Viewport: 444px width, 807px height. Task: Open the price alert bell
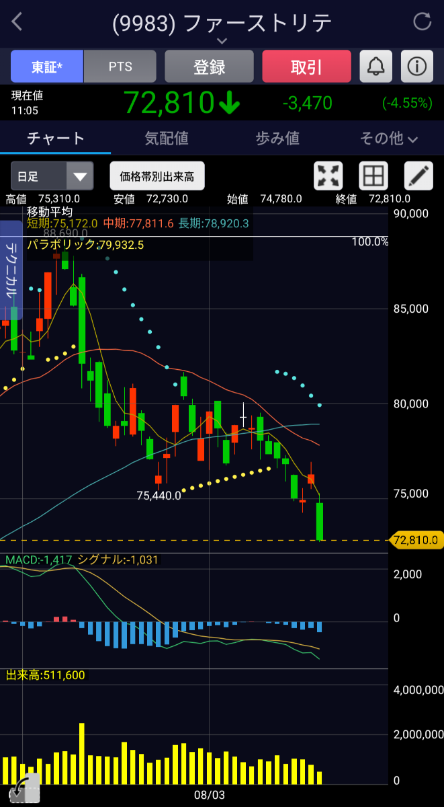376,67
